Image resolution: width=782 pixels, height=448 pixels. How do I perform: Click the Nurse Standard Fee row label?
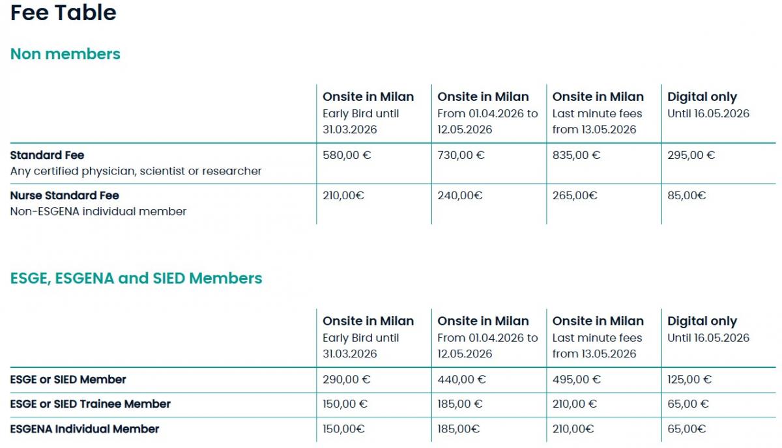(x=65, y=195)
